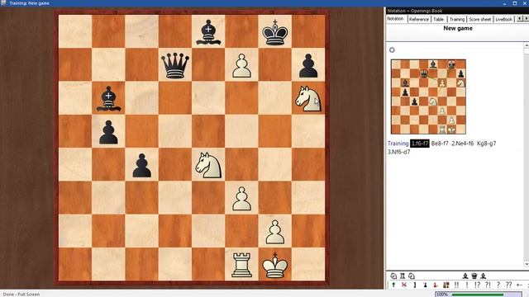Click the white rook on f1
The width and height of the screenshot is (529, 297).
(x=241, y=265)
